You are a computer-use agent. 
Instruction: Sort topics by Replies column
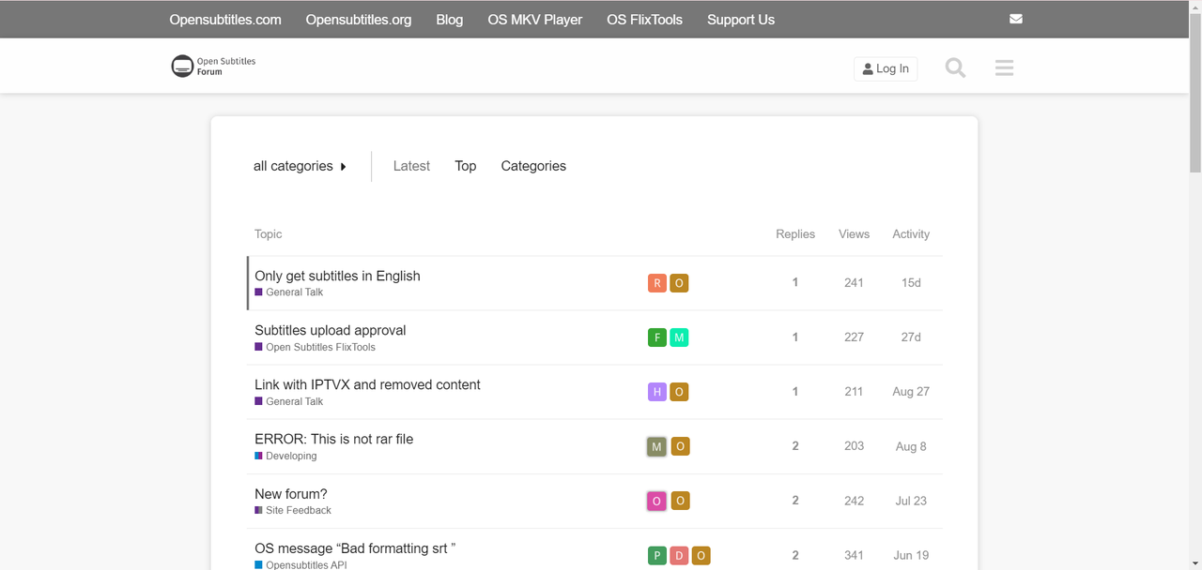[794, 234]
